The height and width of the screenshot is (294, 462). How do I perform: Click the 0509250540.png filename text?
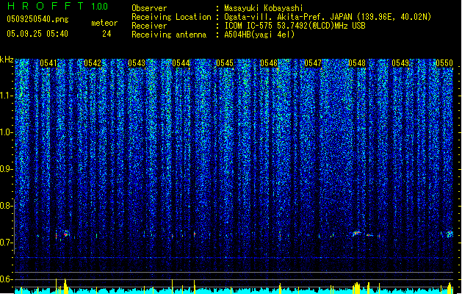(x=37, y=19)
